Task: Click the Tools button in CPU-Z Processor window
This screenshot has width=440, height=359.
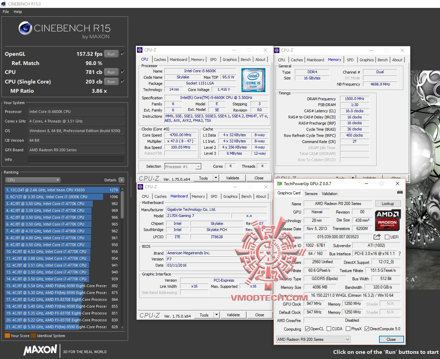Action: [x=203, y=178]
